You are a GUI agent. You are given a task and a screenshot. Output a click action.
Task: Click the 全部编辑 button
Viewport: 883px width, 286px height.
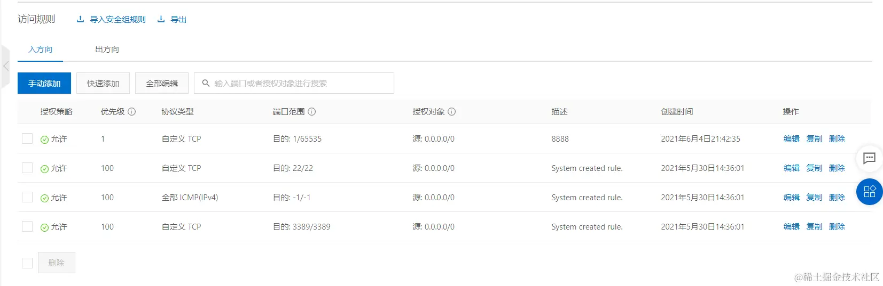(162, 83)
